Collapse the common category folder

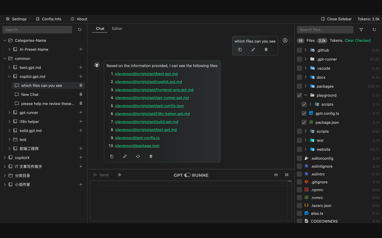tap(5, 59)
